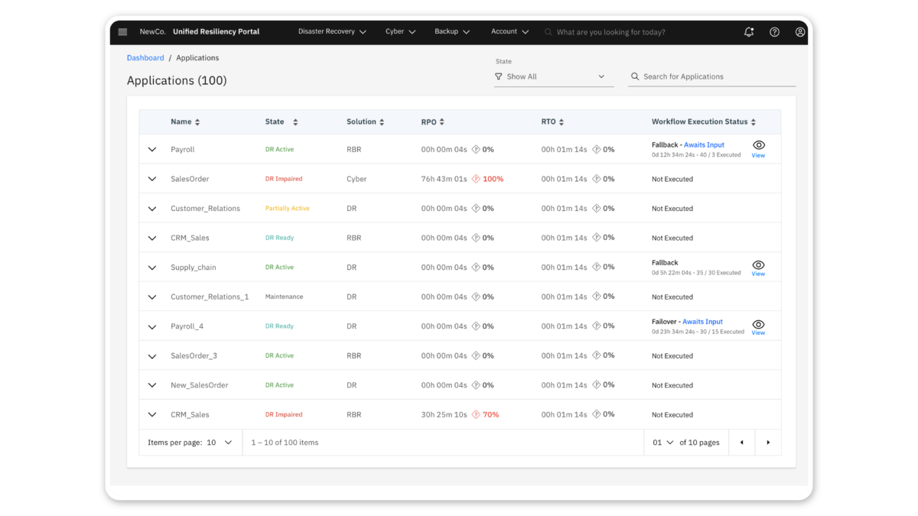Image resolution: width=918 pixels, height=516 pixels.
Task: Sort table by RPO column arrows
Action: tap(441, 122)
